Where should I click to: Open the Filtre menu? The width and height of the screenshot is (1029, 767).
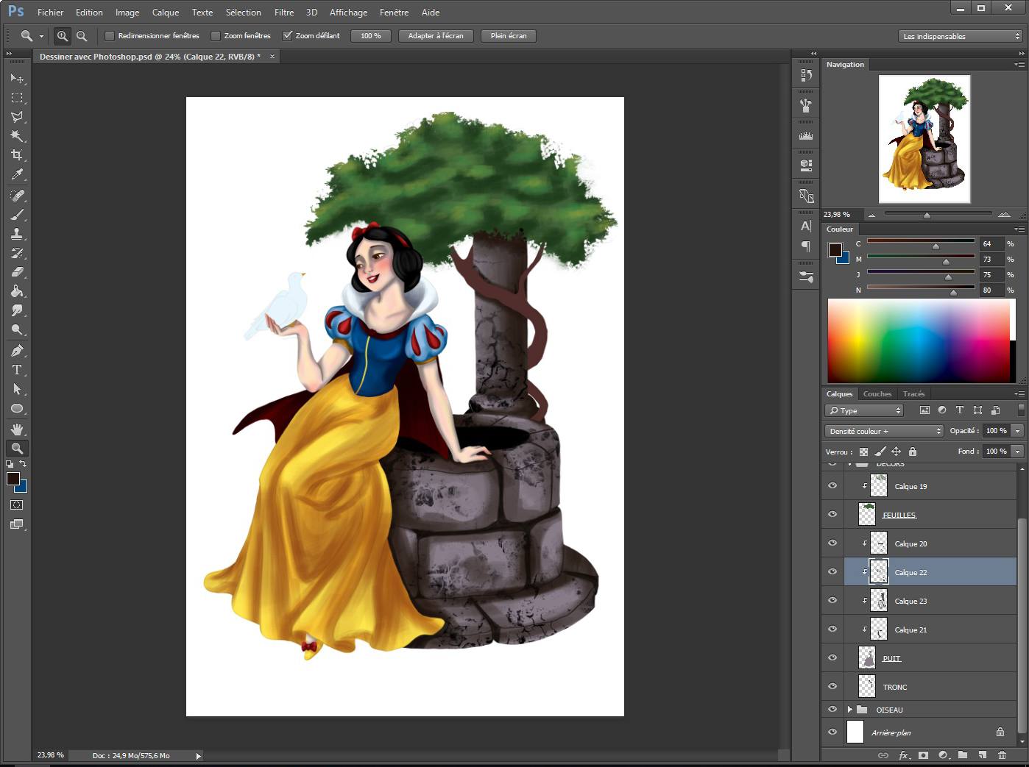[283, 12]
